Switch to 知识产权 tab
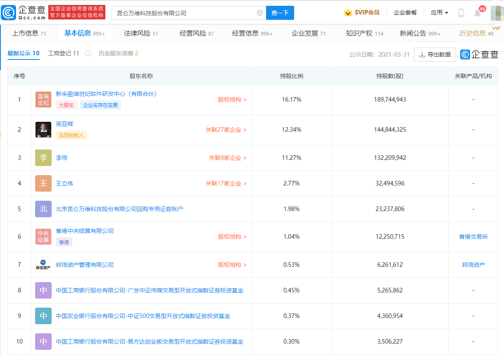The height and width of the screenshot is (356, 504). pos(365,33)
